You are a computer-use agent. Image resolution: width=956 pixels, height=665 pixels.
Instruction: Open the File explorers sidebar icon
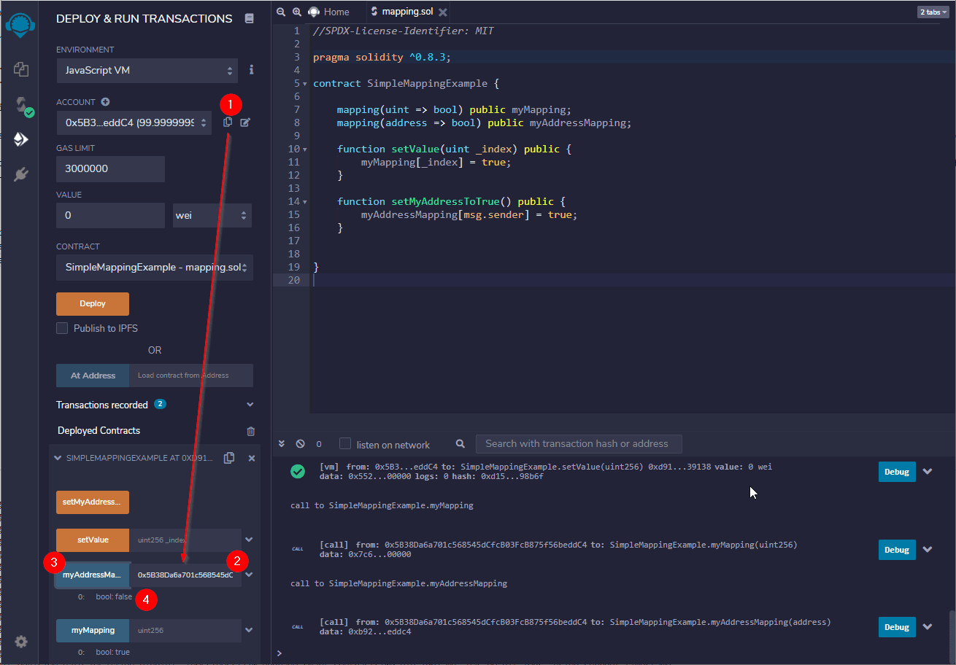coord(20,69)
